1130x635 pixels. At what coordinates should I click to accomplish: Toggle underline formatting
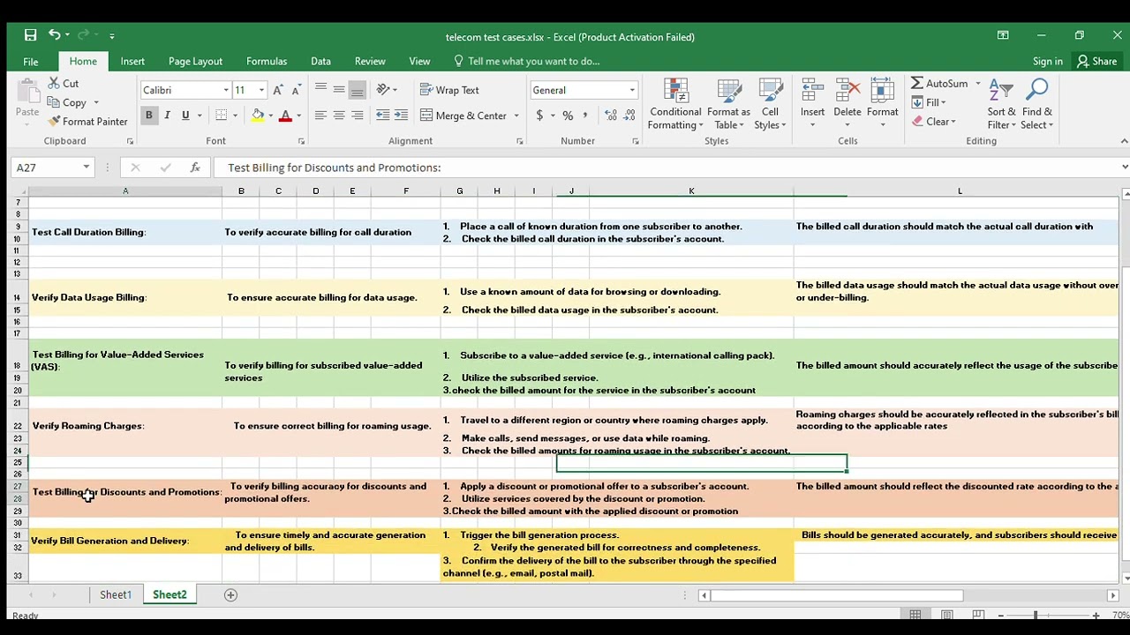185,116
